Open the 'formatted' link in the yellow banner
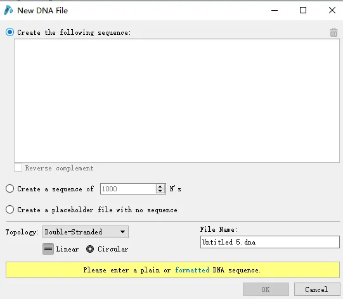 click(x=192, y=270)
